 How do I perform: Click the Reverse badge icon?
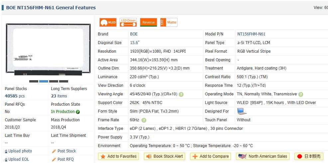click(x=148, y=22)
